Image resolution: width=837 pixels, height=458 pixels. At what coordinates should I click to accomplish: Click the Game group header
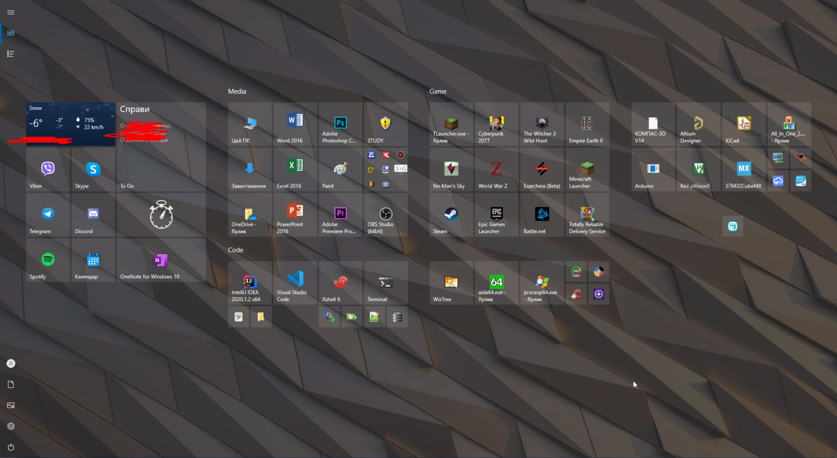click(x=438, y=91)
